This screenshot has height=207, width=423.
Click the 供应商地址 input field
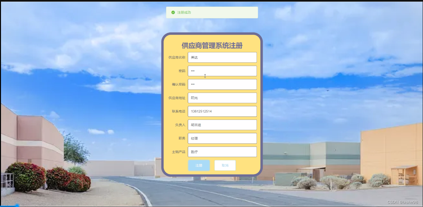[x=222, y=98]
